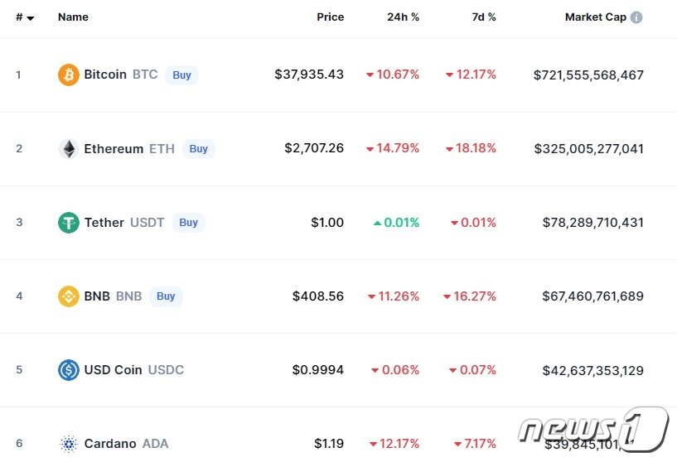Open the USD Coin name link
Viewport: 677px width, 462px height.
pyautogui.click(x=114, y=370)
